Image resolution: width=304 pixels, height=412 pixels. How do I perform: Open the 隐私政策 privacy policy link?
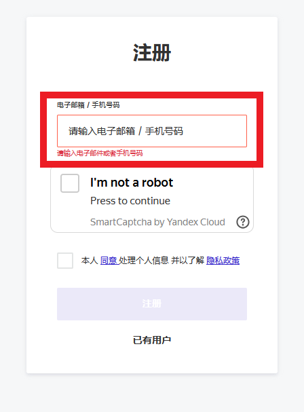point(223,261)
